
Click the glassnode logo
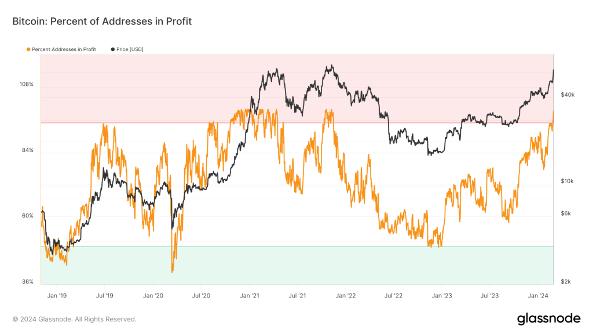[x=548, y=318]
